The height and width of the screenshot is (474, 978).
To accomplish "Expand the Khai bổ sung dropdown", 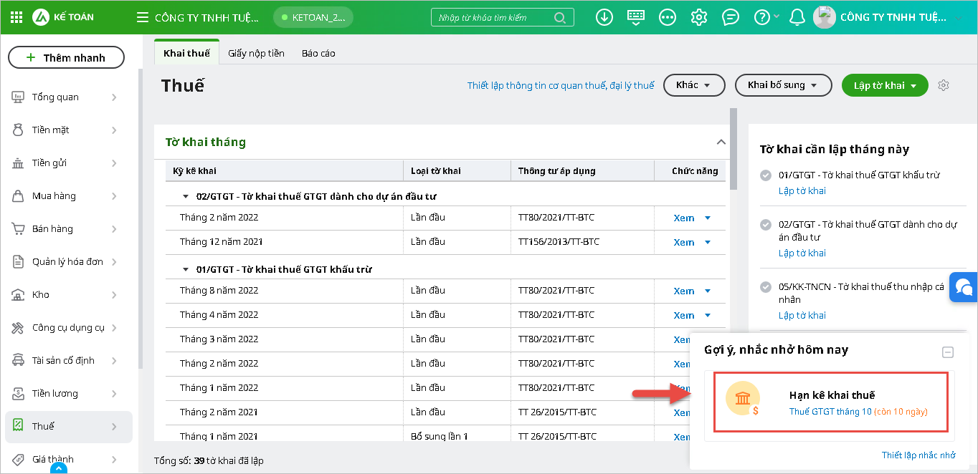I will click(x=783, y=85).
